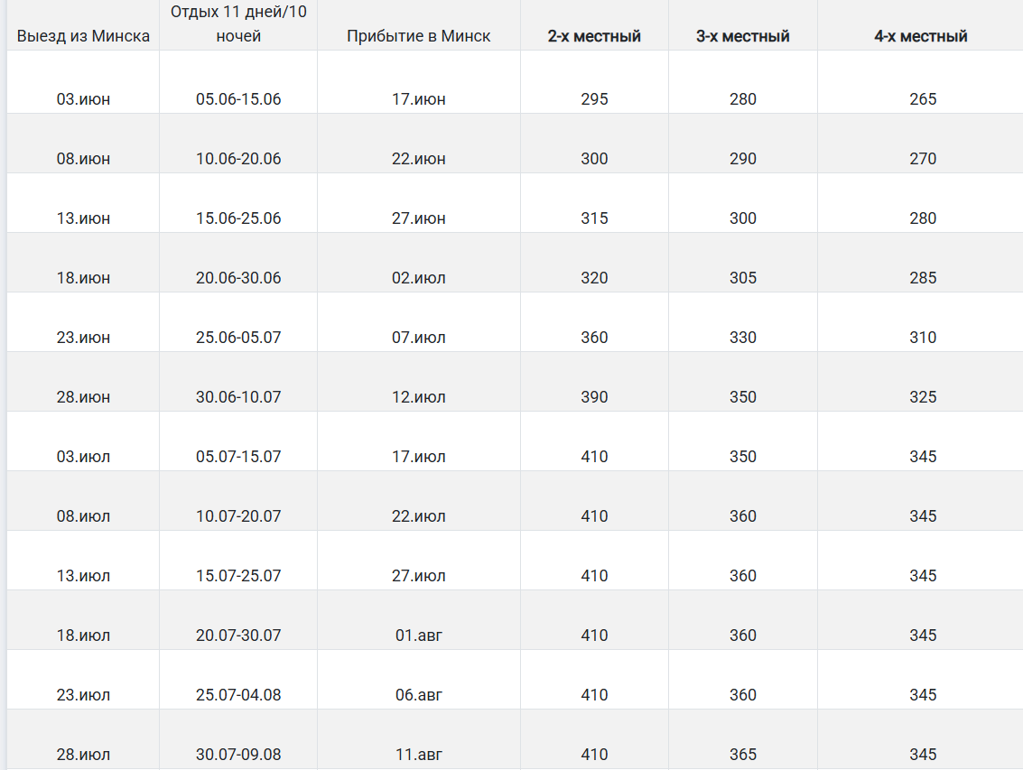
Task: Select the rest period "30.07-09.08" cell
Action: tap(238, 755)
